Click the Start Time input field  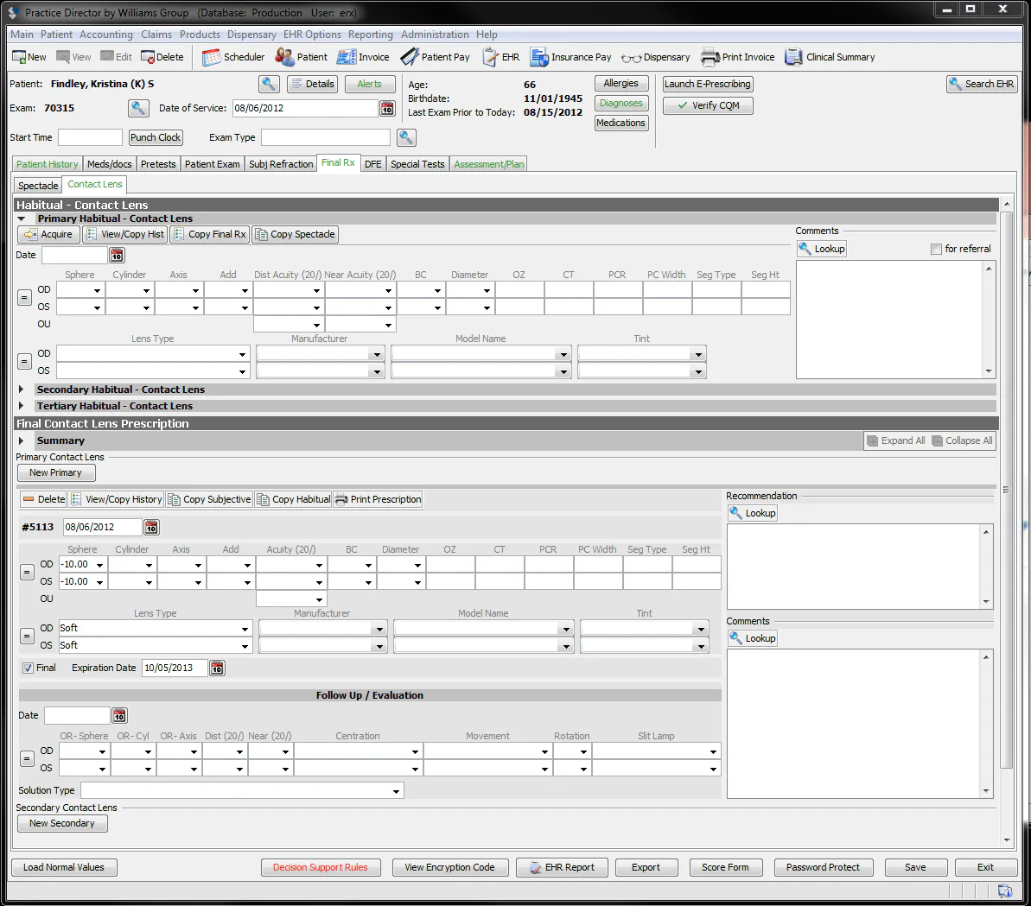[x=90, y=137]
